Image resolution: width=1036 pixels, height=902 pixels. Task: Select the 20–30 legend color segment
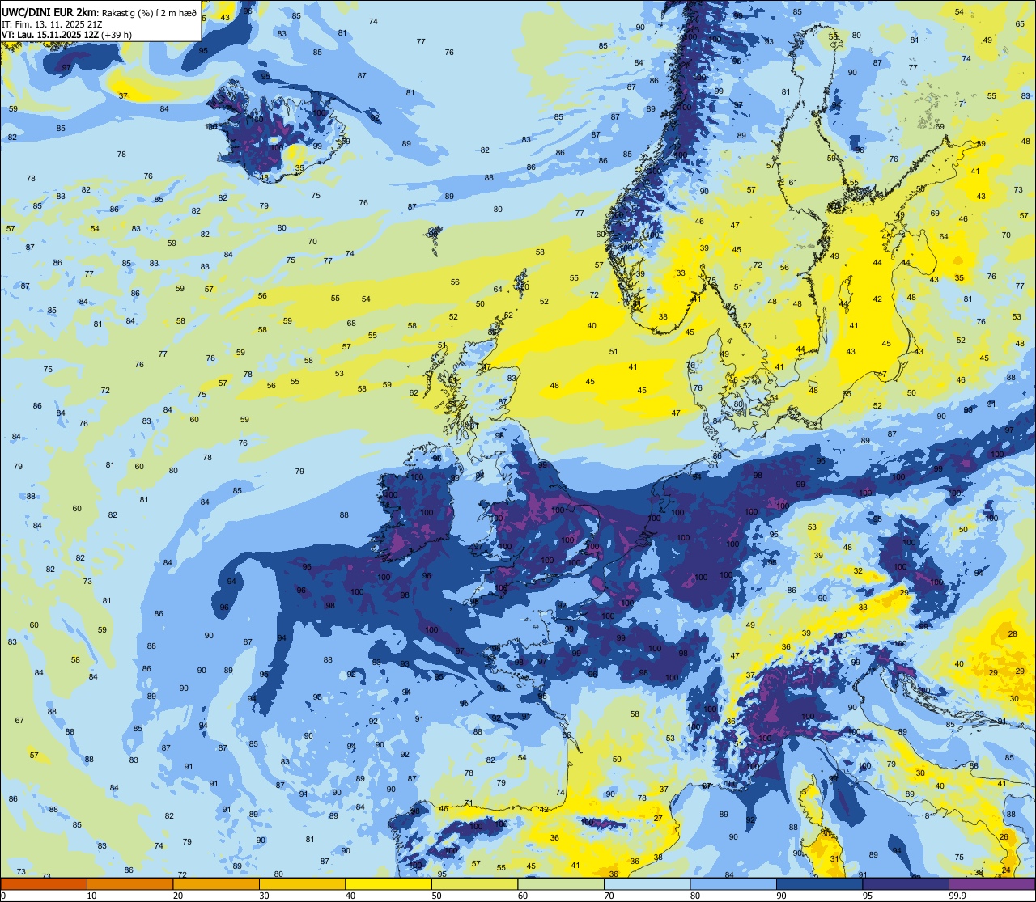pyautogui.click(x=216, y=883)
